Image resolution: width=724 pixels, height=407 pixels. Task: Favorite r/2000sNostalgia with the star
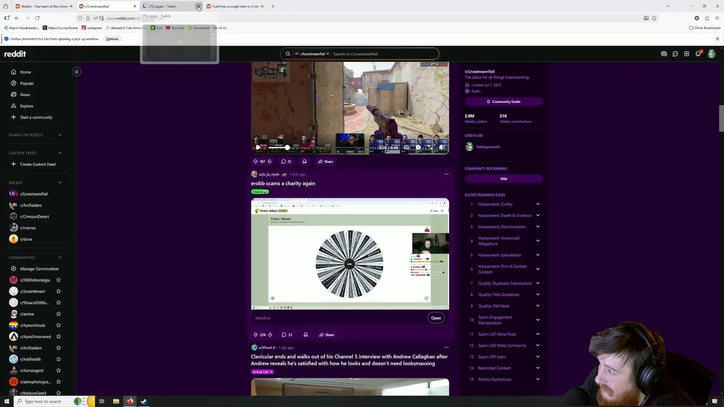(58, 280)
